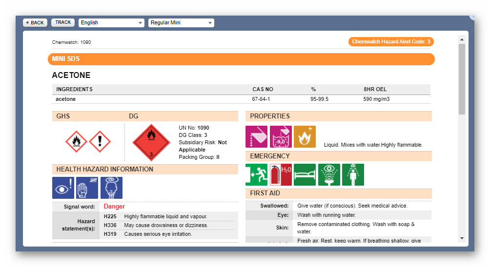Image resolution: width=490 pixels, height=267 pixels.
Task: Click the blue dizziness head hazard icon
Action: (112, 188)
